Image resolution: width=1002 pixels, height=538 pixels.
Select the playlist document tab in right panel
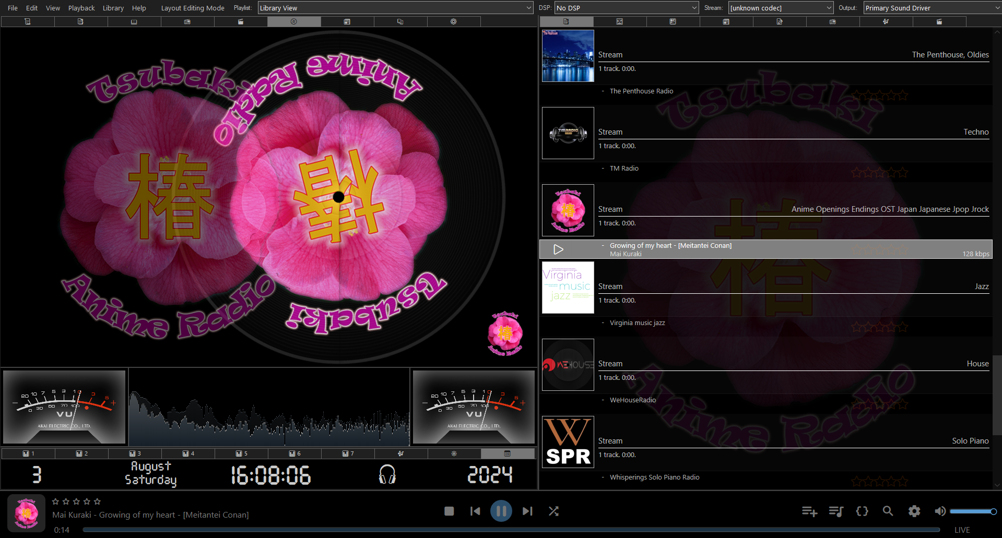click(x=566, y=21)
